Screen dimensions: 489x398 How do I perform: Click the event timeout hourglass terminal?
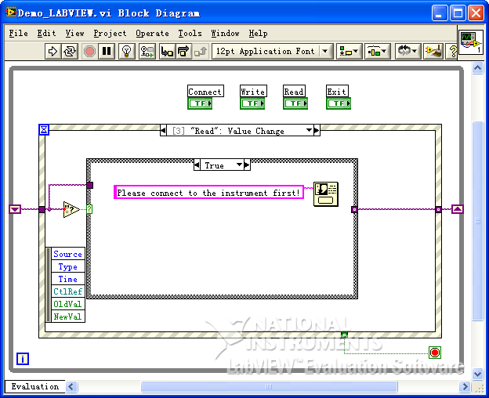pos(44,129)
